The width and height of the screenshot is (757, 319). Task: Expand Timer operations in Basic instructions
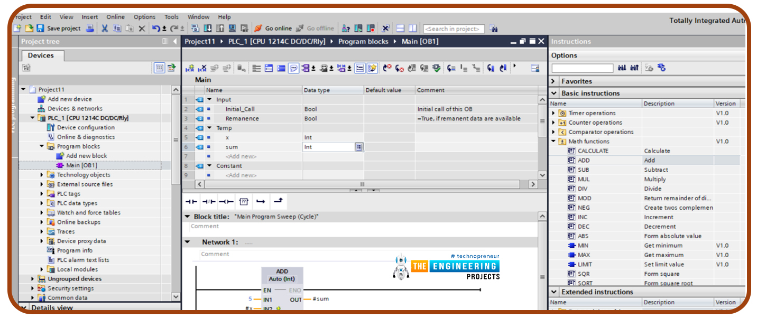(x=553, y=113)
